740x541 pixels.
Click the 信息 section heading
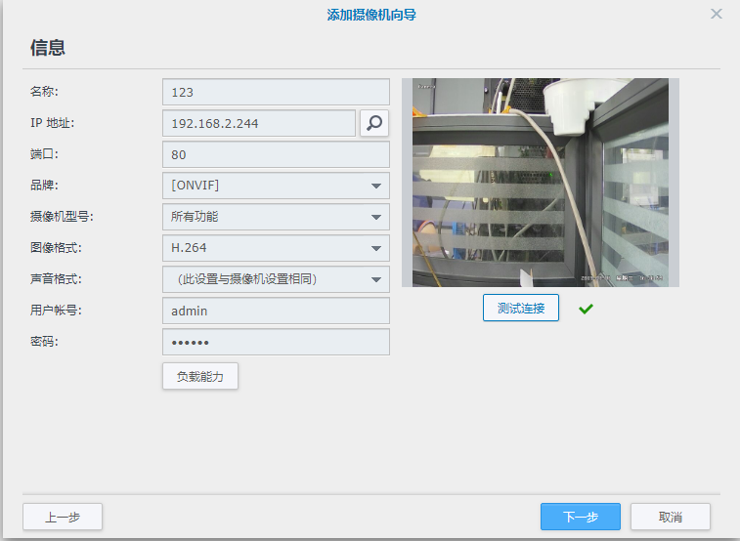click(48, 48)
